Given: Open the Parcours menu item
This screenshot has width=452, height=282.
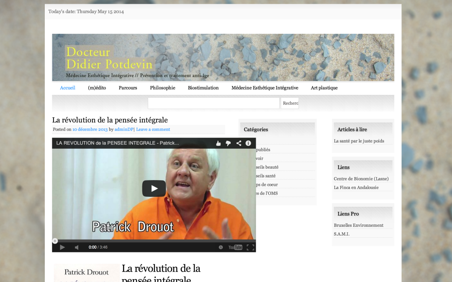Looking at the screenshot, I should [128, 88].
